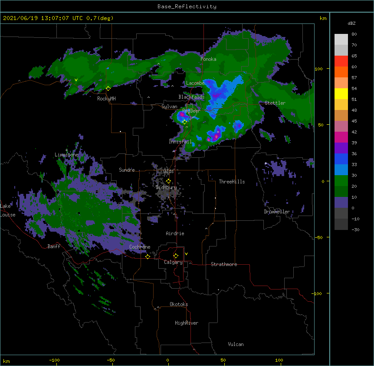Click the Olds town label
Viewport: 374px width, 366px height.
(168, 171)
